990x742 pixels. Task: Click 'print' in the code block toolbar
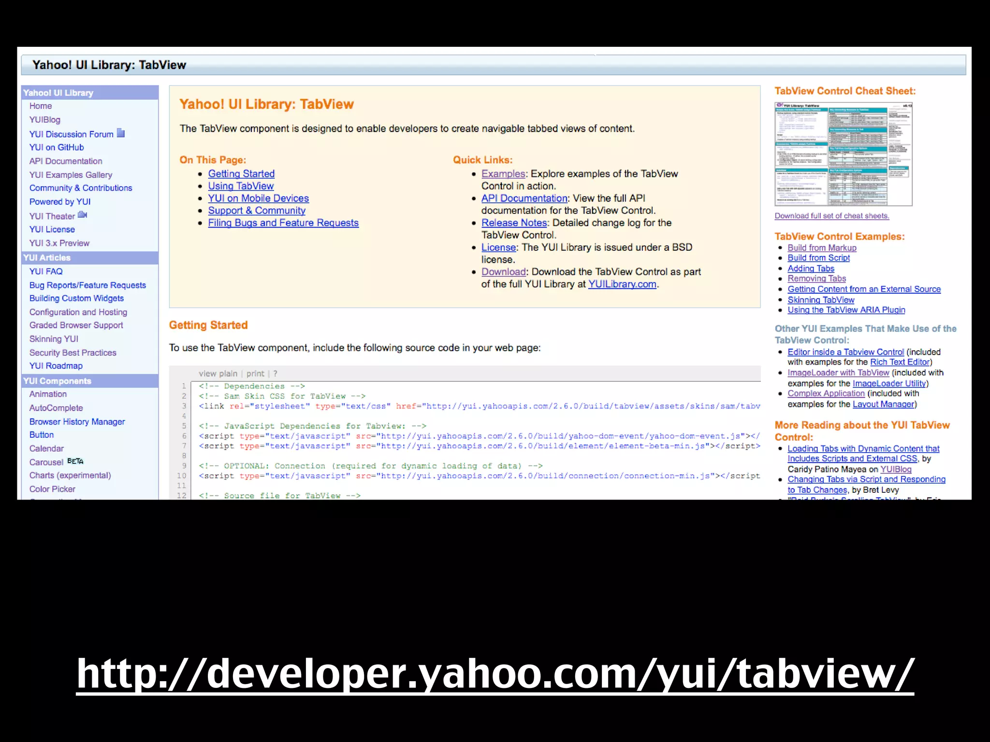pyautogui.click(x=255, y=373)
